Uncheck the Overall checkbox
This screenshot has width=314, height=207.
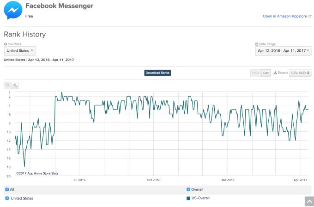(188, 189)
